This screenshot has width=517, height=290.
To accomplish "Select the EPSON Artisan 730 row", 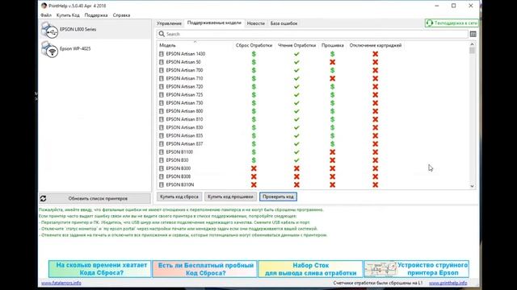I will (x=313, y=103).
